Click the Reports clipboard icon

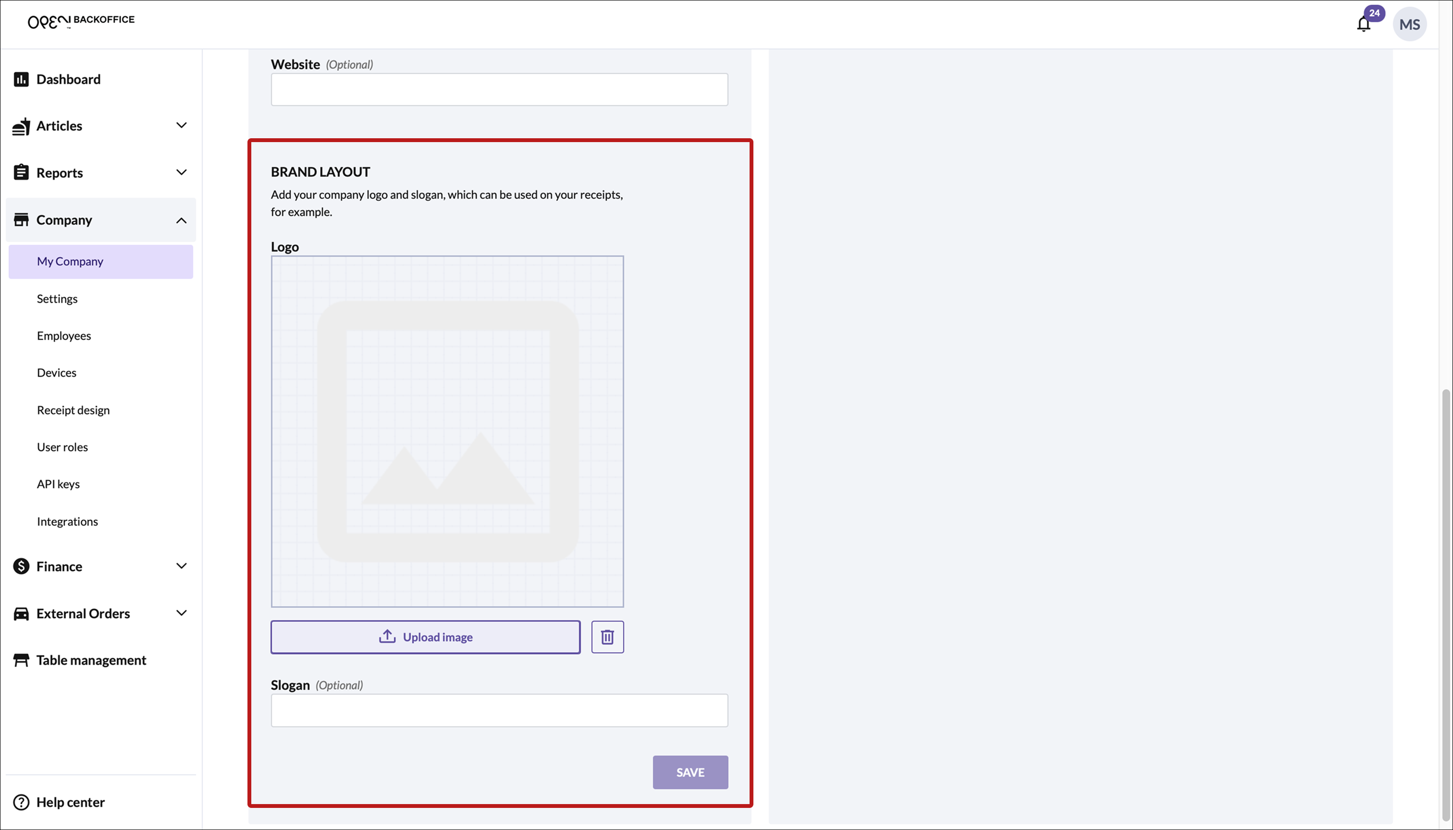pos(21,172)
